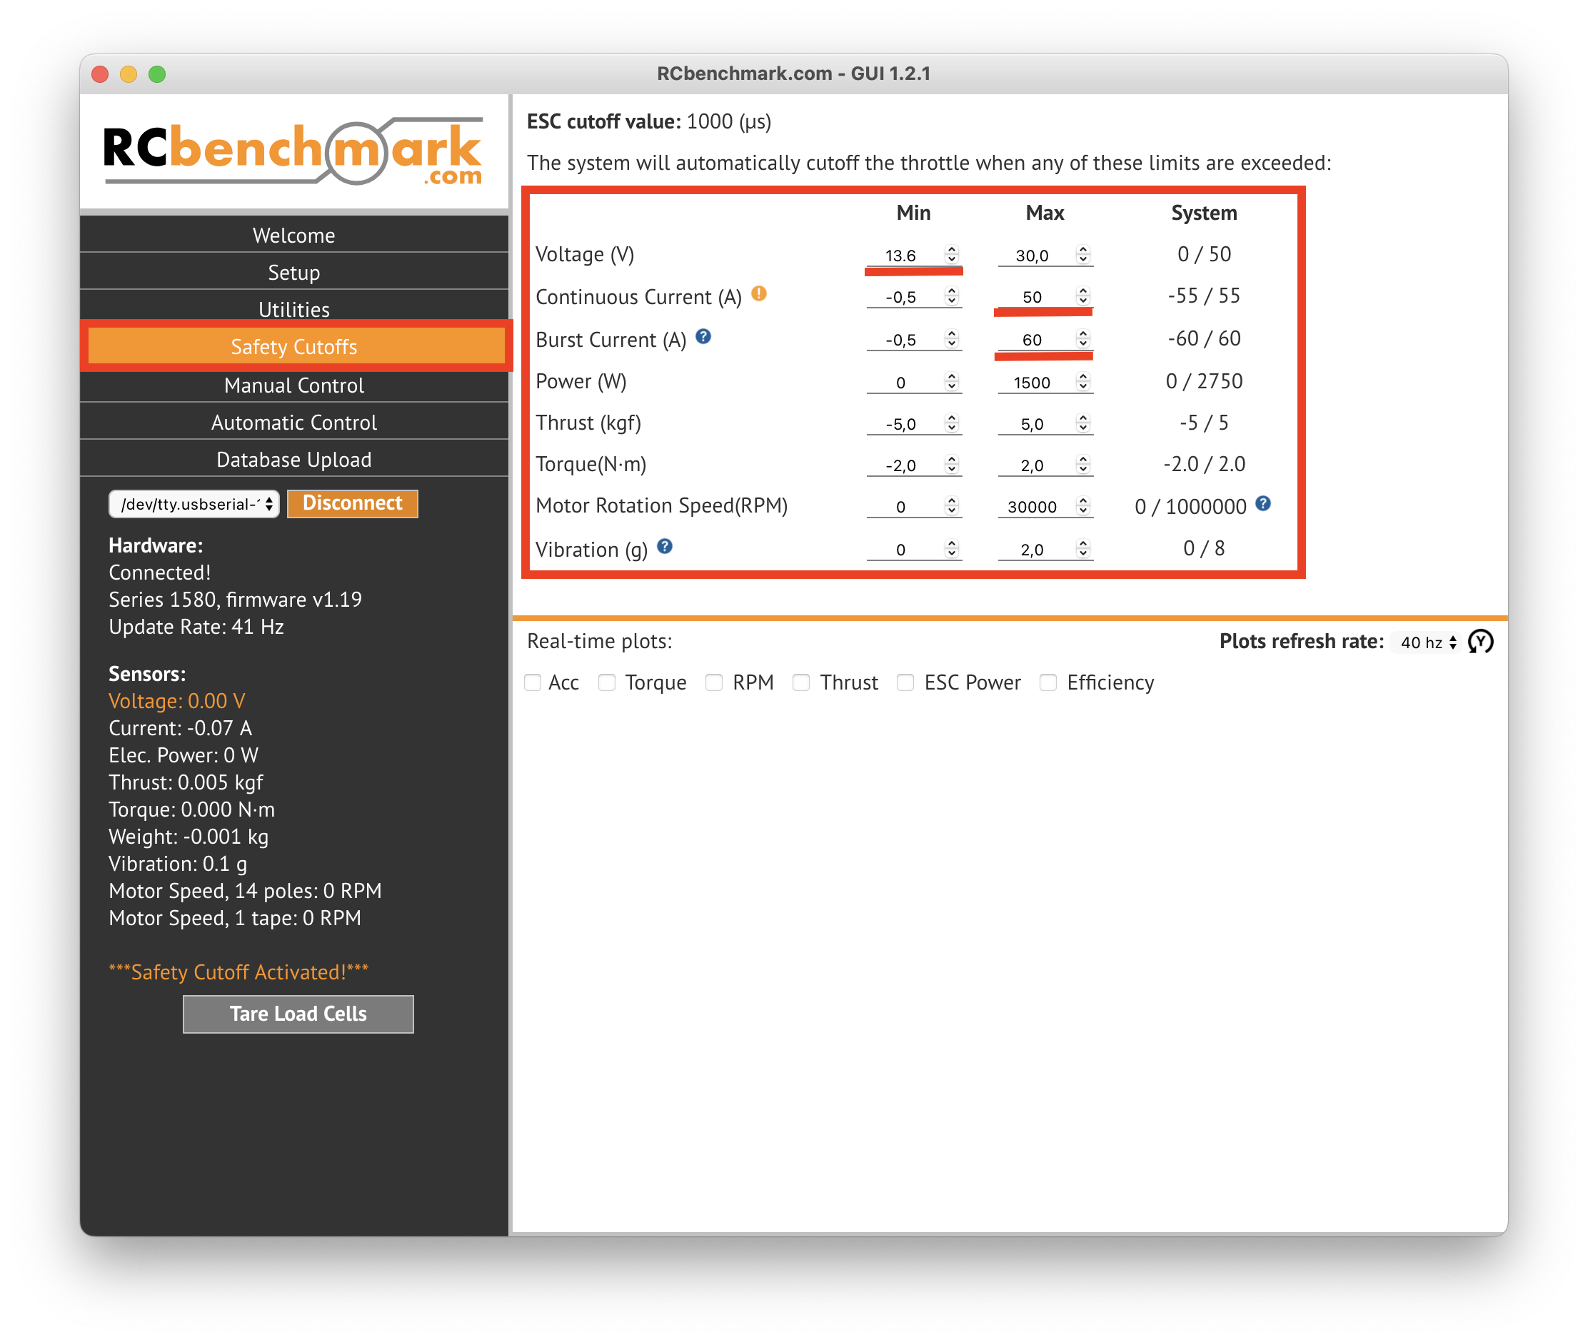
Task: Check the RPM plot checkbox
Action: click(714, 682)
